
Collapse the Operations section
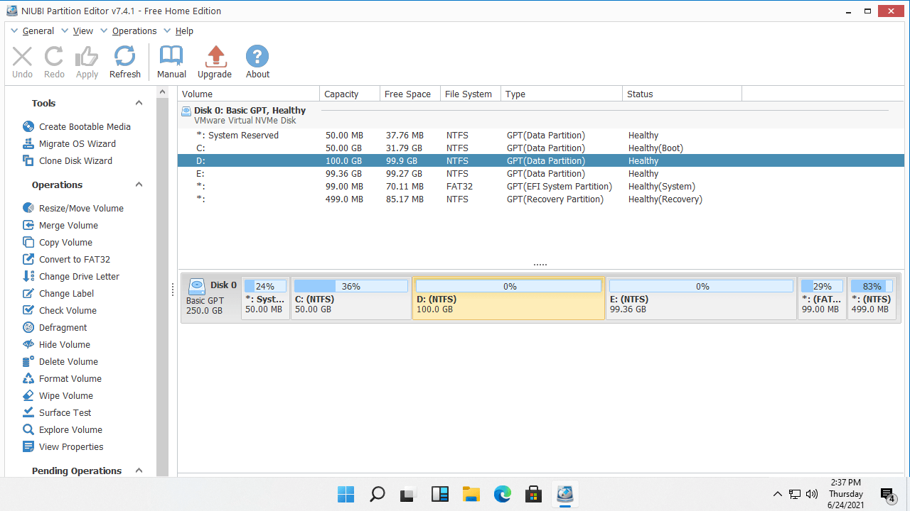[139, 185]
